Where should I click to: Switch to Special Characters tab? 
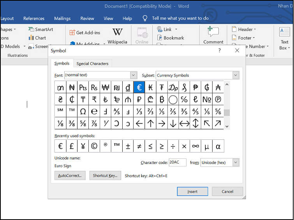[x=93, y=63]
